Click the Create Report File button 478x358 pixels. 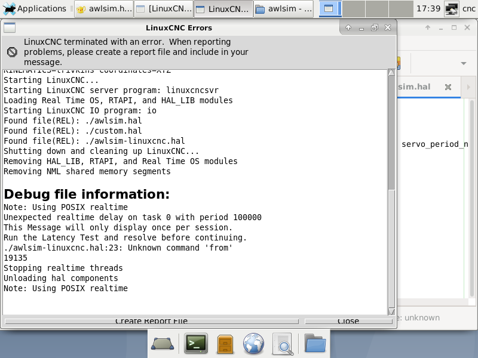coord(151,321)
